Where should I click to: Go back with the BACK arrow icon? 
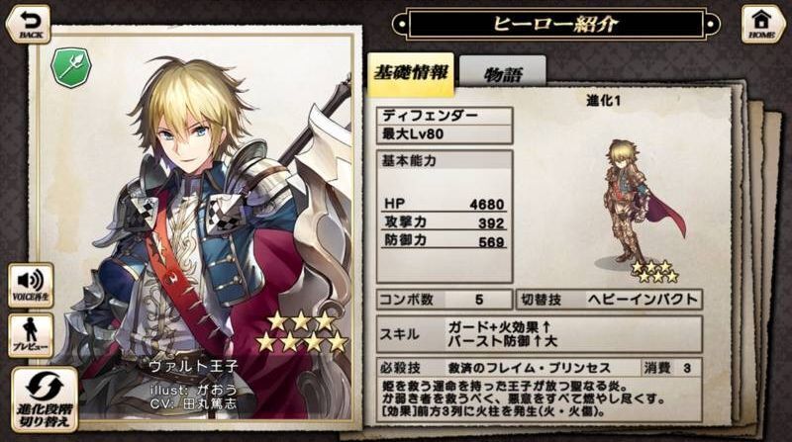tap(31, 20)
